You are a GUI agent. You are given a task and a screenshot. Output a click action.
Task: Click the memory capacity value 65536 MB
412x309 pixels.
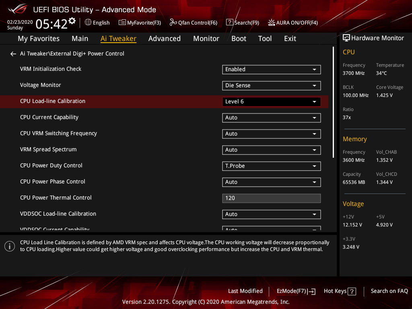click(354, 182)
